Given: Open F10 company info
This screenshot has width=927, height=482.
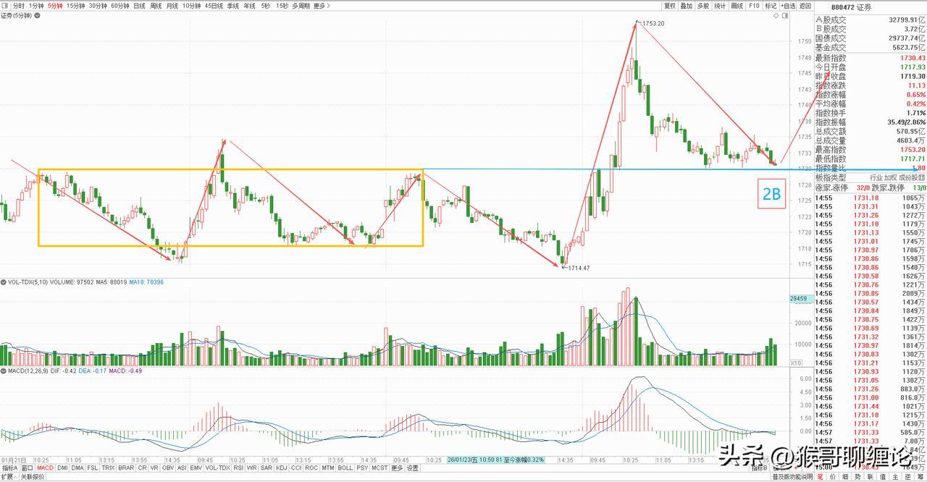Looking at the screenshot, I should point(754,6).
